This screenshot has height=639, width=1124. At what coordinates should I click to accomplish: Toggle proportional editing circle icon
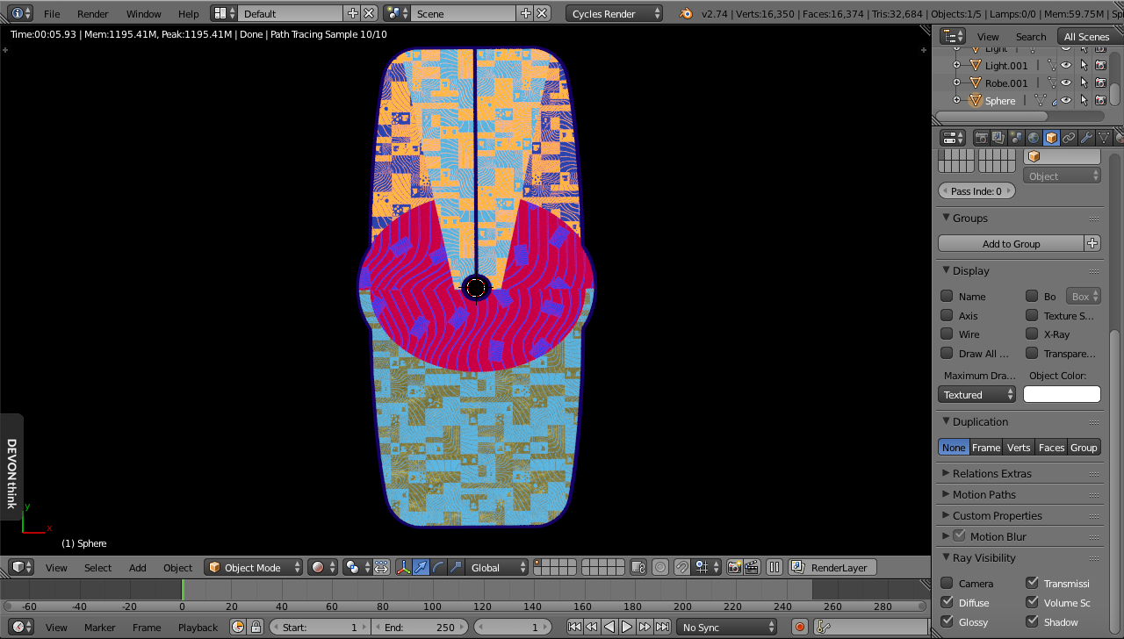point(660,567)
